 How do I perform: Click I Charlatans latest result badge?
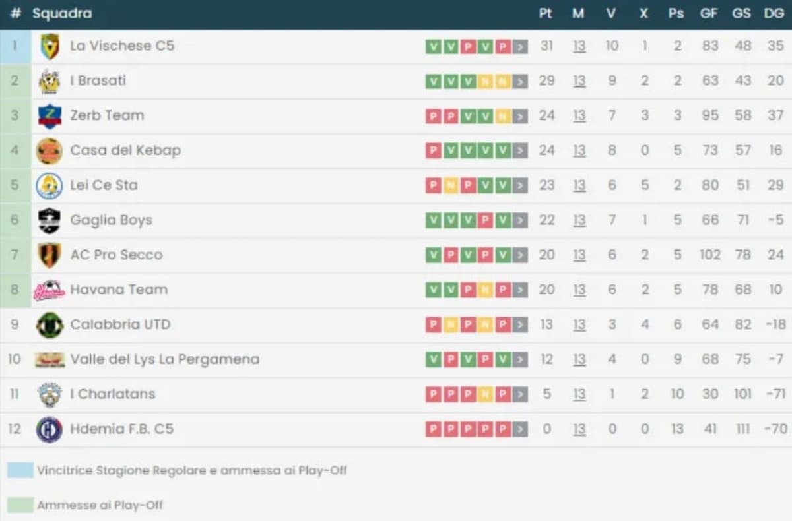tap(503, 394)
